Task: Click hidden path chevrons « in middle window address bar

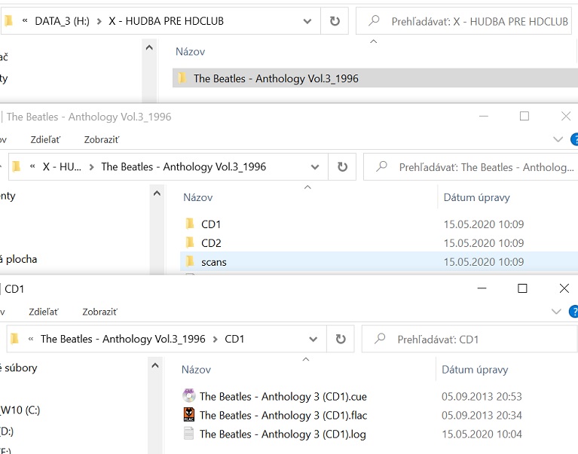Action: 32,166
